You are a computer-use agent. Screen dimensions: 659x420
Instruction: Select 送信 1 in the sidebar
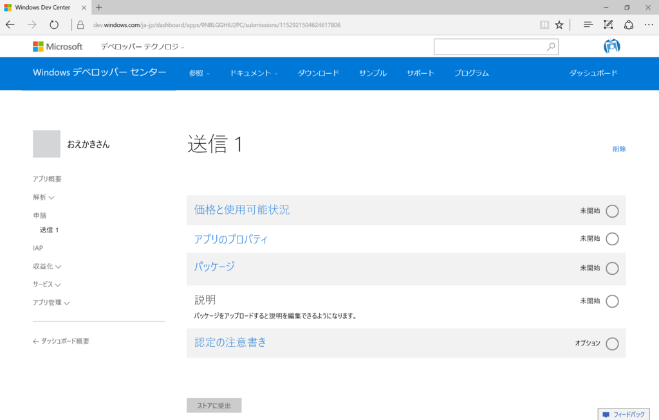(x=49, y=230)
